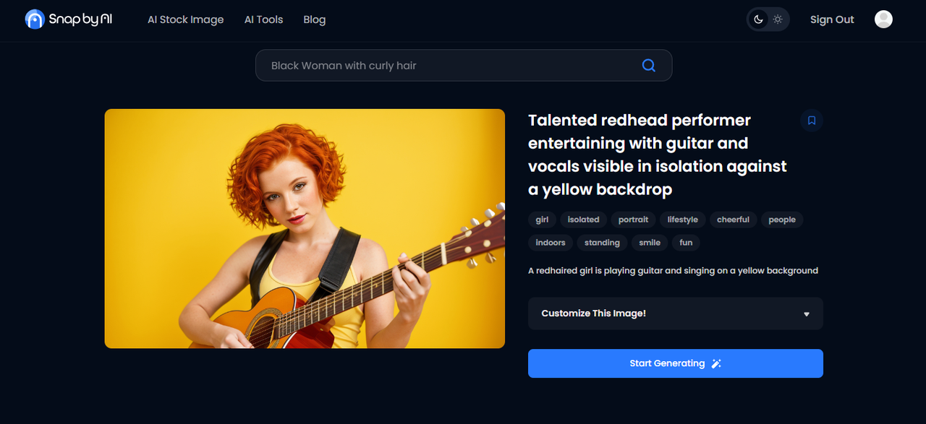
Task: Switch to dark mode moon icon
Action: (x=758, y=20)
